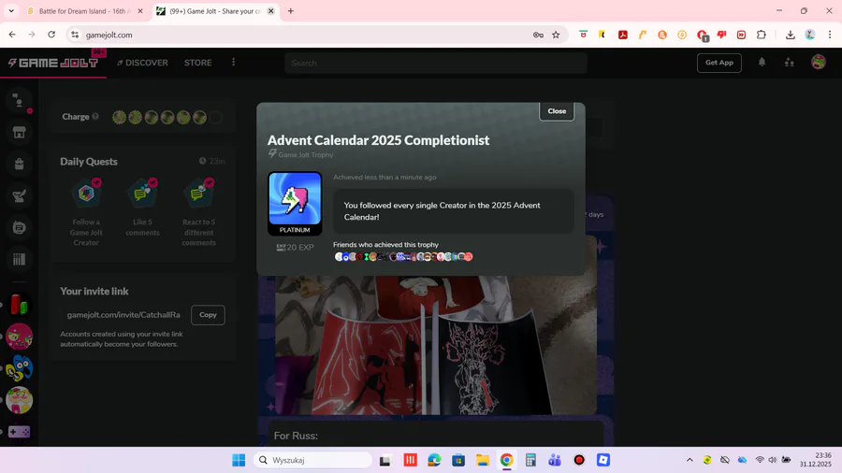
Task: Click the Charge help question-mark icon
Action: pos(95,116)
